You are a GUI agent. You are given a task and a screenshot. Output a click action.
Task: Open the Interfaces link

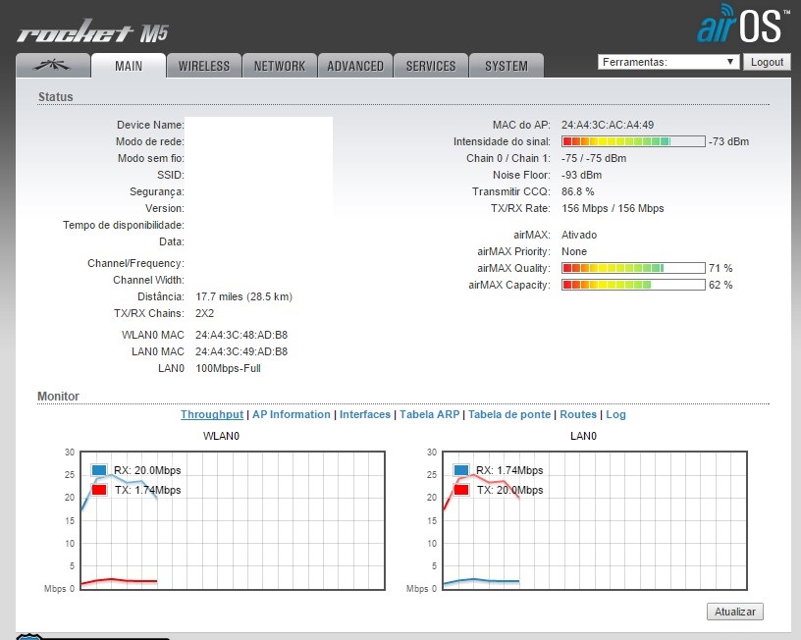pos(365,414)
